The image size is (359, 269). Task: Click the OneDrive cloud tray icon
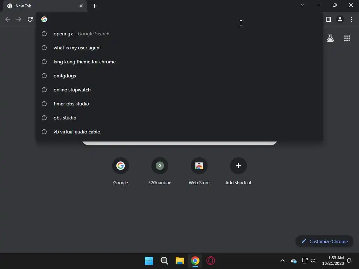click(x=294, y=261)
